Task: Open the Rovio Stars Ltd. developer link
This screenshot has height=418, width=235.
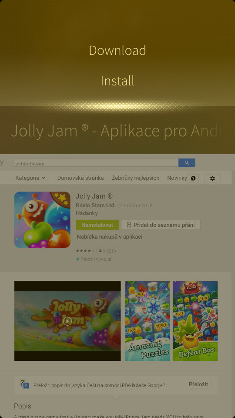Action: 96,206
